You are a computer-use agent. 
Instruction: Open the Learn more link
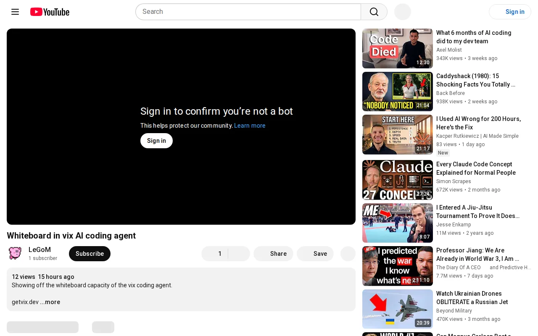coord(250,126)
